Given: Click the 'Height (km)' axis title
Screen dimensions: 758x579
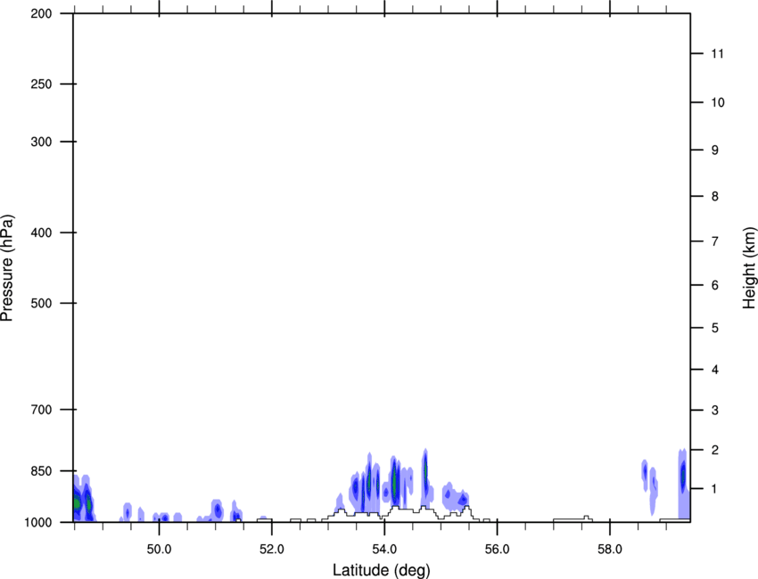Looking at the screenshot, I should tap(749, 268).
